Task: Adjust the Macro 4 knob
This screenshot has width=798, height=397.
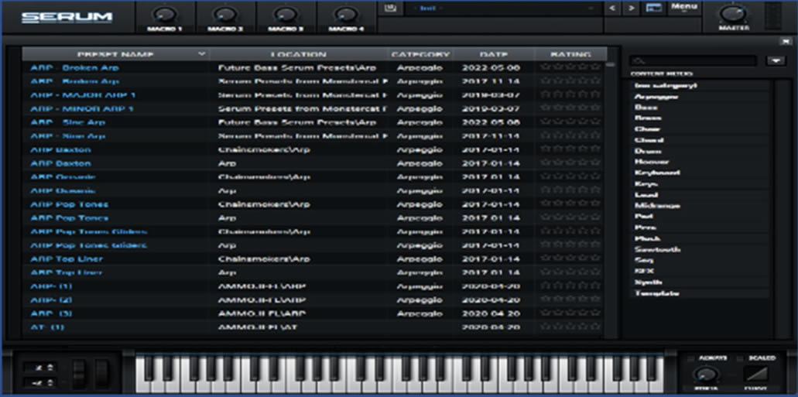Action: 346,14
